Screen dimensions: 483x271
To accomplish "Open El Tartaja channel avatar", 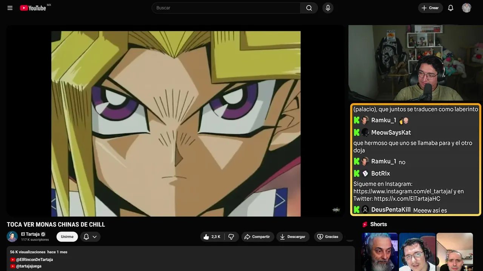I will pyautogui.click(x=12, y=236).
